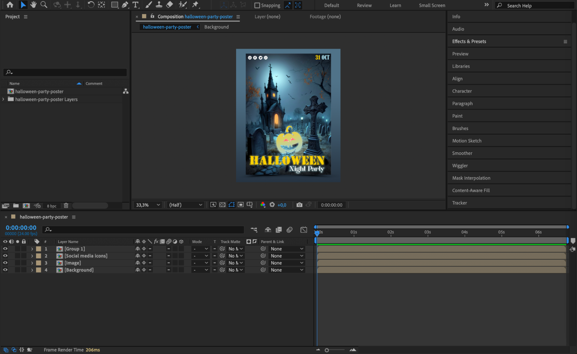Click the Background breadcrumb in the composition viewer
Image resolution: width=577 pixels, height=354 pixels.
216,27
